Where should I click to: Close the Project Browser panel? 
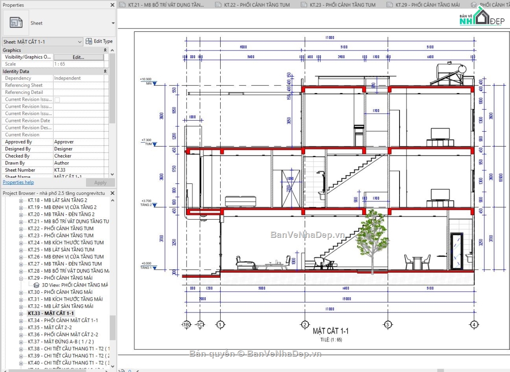click(x=113, y=193)
